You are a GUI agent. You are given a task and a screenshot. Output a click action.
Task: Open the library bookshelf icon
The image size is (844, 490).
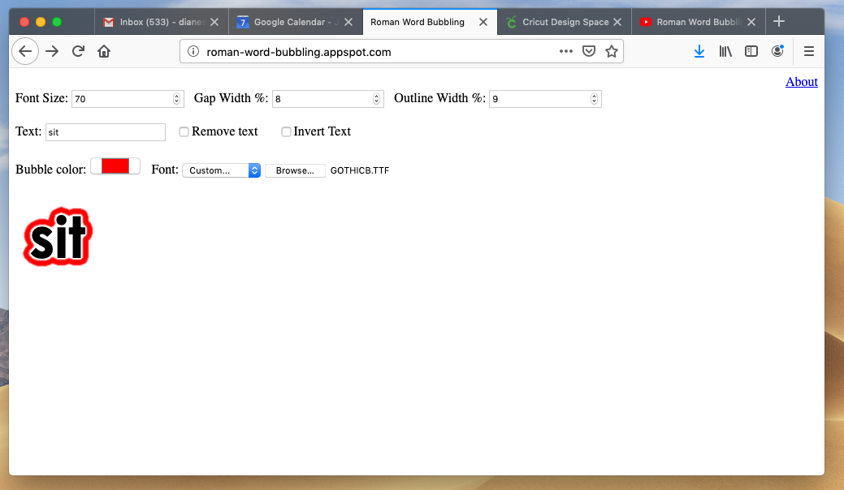coord(725,51)
